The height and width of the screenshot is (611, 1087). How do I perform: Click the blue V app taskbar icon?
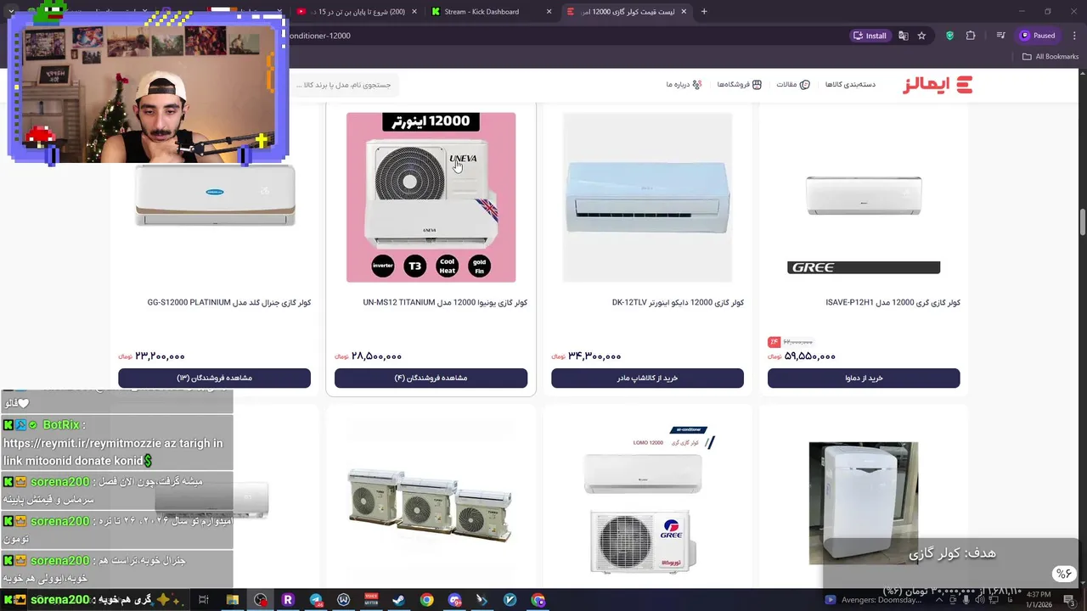pos(510,600)
